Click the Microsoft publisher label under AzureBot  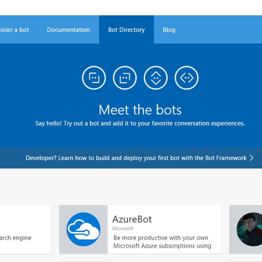pos(123,228)
